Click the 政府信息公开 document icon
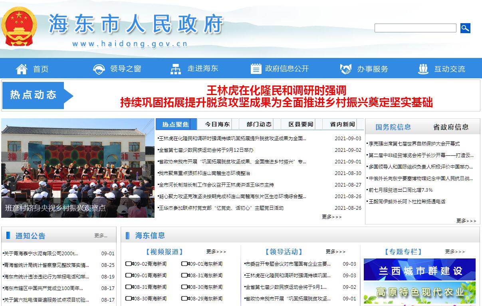The width and height of the screenshot is (482, 306). pyautogui.click(x=256, y=69)
